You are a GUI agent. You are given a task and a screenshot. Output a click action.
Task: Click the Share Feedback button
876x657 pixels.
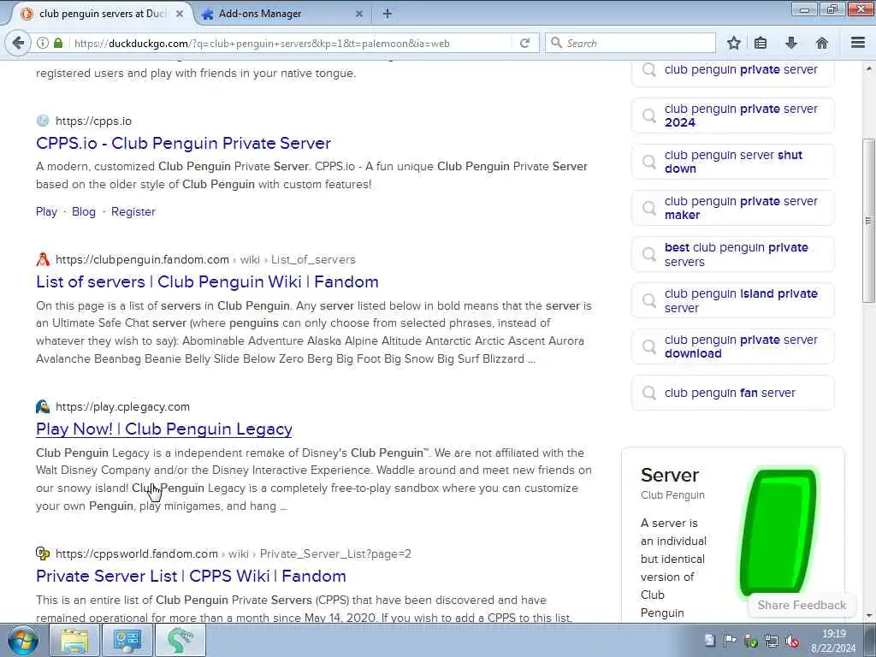[802, 605]
